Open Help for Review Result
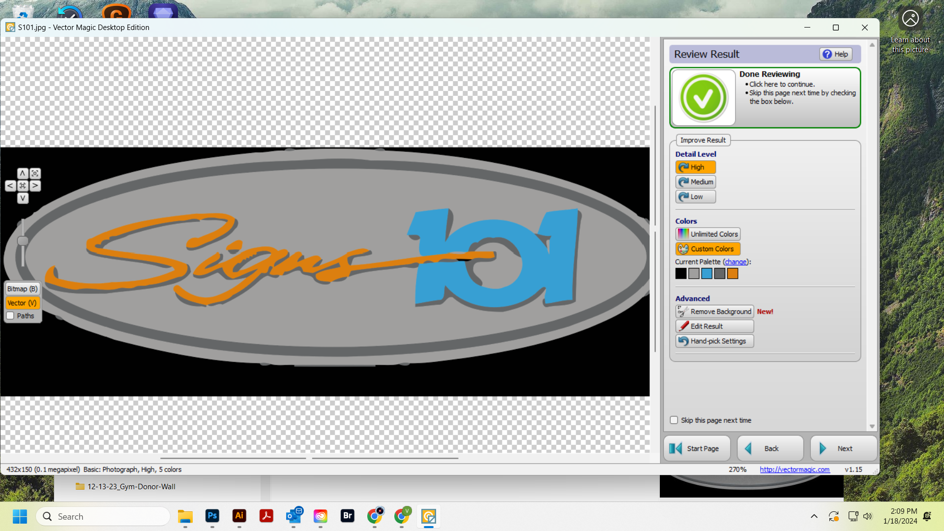 (x=835, y=54)
